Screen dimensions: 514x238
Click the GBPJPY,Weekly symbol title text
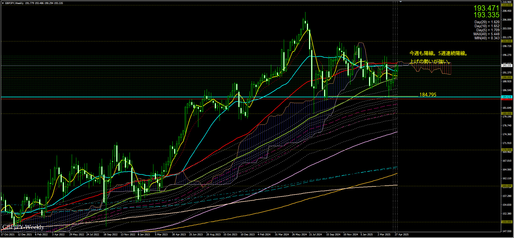[x=14, y=3]
